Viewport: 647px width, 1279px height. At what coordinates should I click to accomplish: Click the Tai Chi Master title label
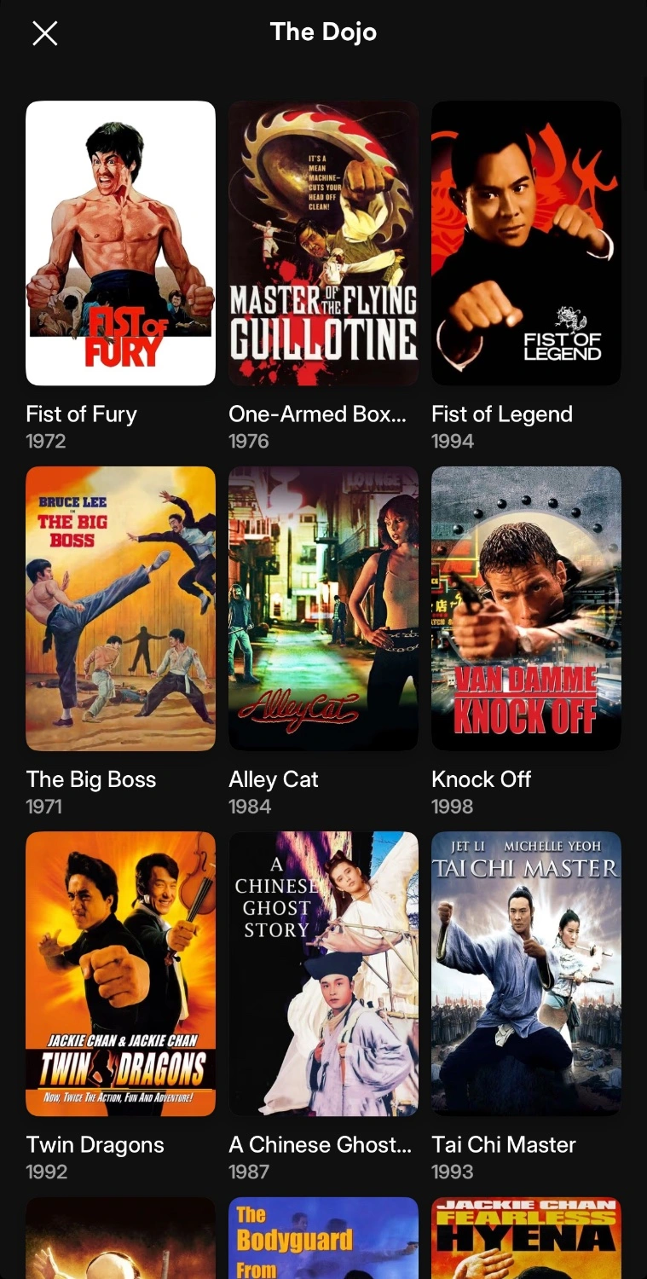click(504, 1145)
